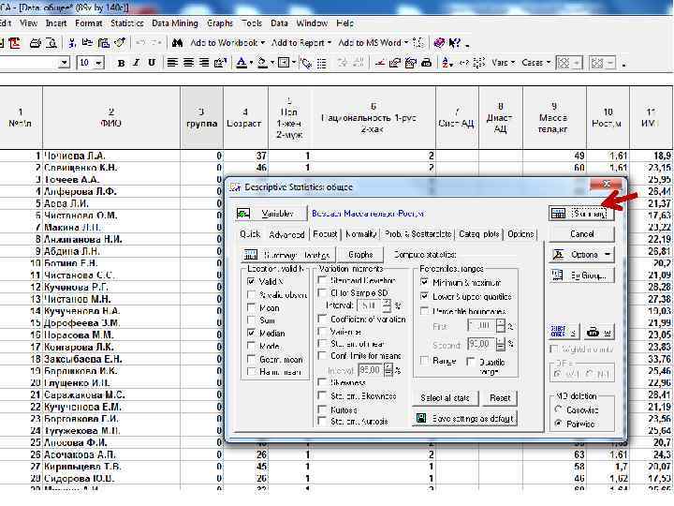Open the font size dropdown

coord(99,64)
